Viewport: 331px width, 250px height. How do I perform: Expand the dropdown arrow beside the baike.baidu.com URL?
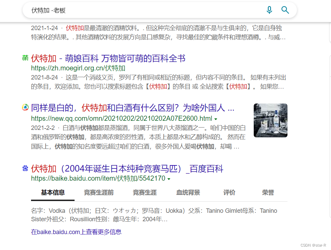[169, 179]
